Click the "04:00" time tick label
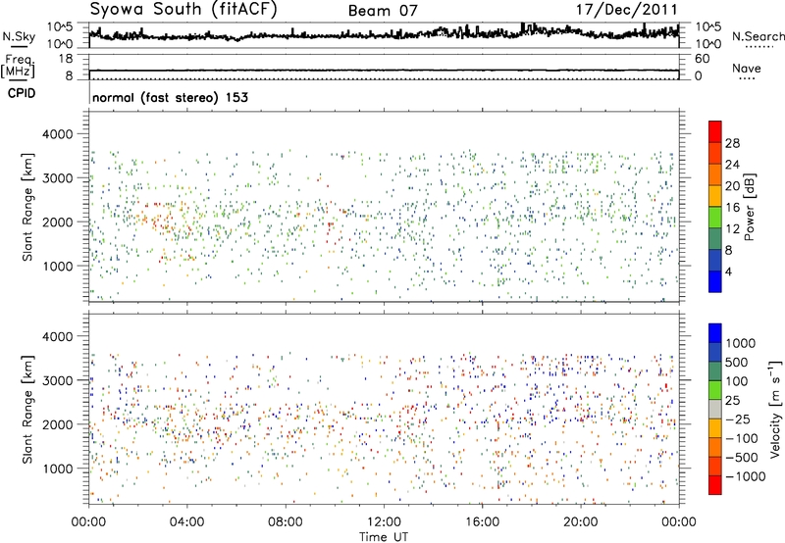Viewport: 785px width, 543px height. tap(186, 522)
